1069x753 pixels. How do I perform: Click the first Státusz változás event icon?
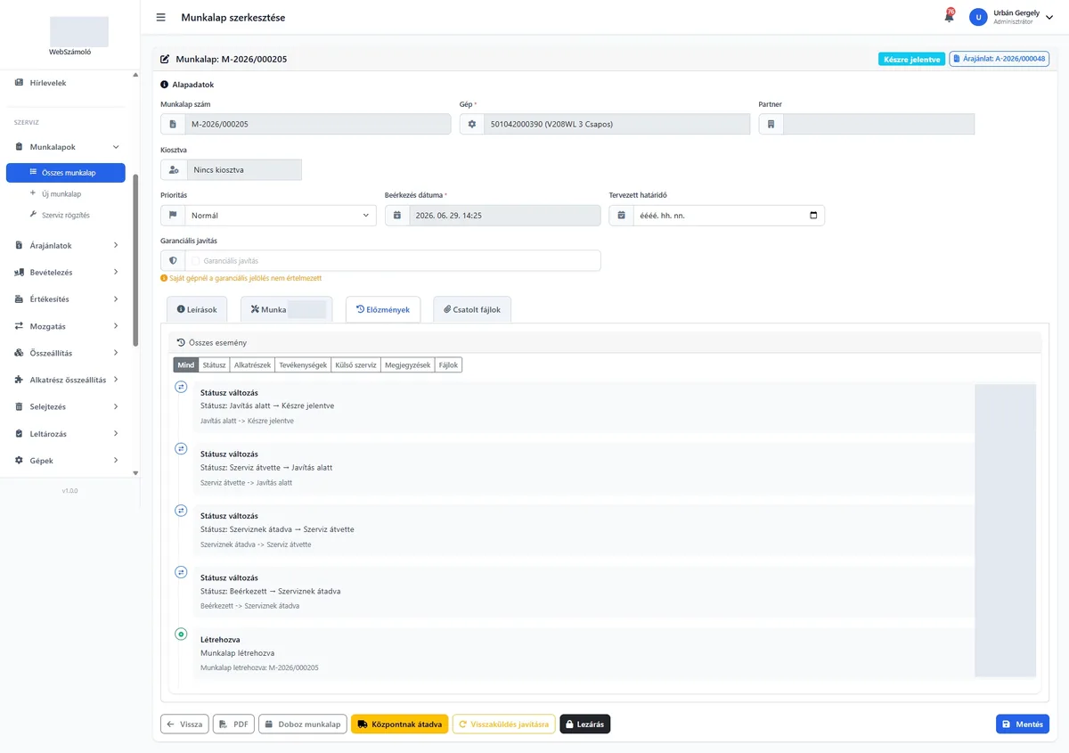[181, 387]
